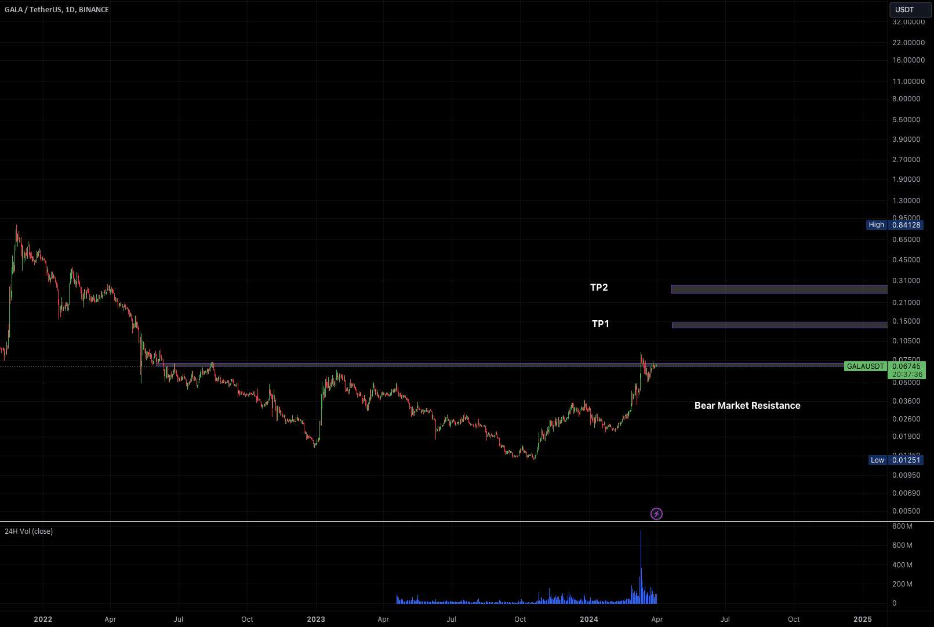This screenshot has height=627, width=934.
Task: Click the High 0.84128 price marker
Action: coord(895,225)
